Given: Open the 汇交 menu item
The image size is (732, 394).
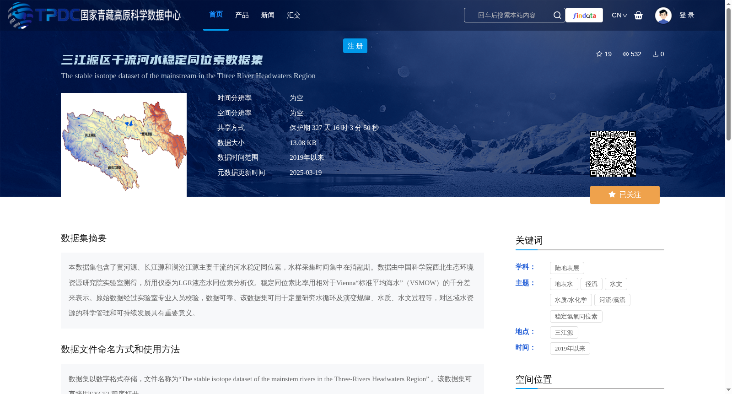Looking at the screenshot, I should coord(294,15).
